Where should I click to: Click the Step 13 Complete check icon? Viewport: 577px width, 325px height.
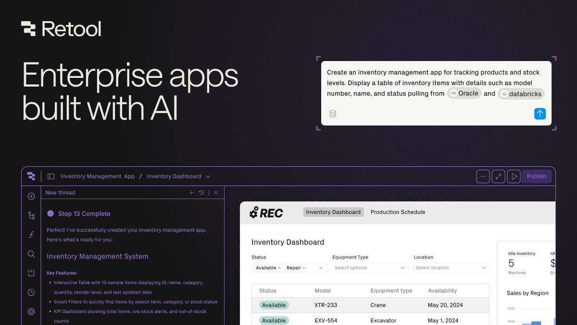50,213
